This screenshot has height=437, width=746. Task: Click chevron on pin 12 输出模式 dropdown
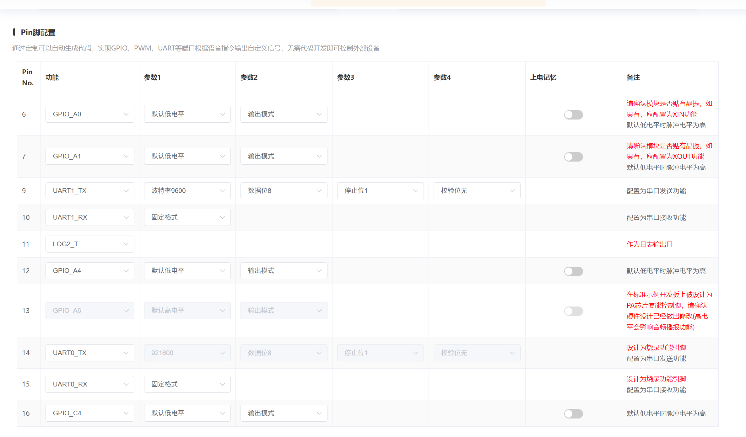tap(319, 271)
